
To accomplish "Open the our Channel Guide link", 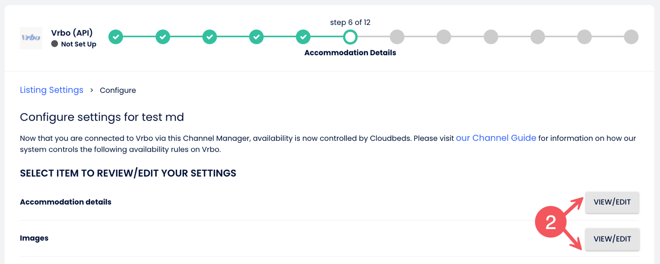I will [x=496, y=138].
